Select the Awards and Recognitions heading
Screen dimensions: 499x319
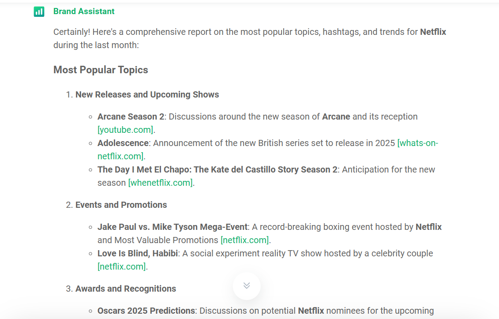(x=125, y=289)
